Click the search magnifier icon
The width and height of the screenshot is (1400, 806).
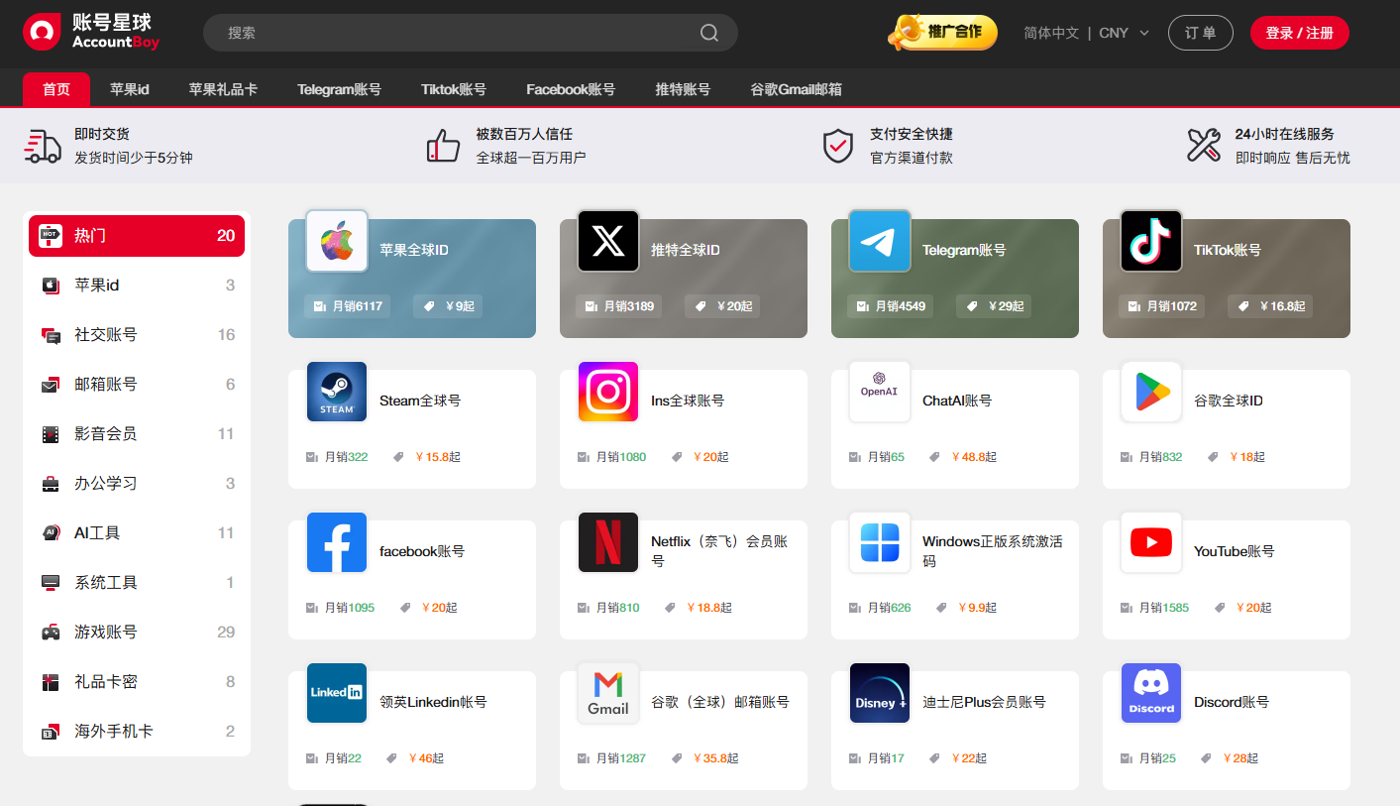pos(709,33)
